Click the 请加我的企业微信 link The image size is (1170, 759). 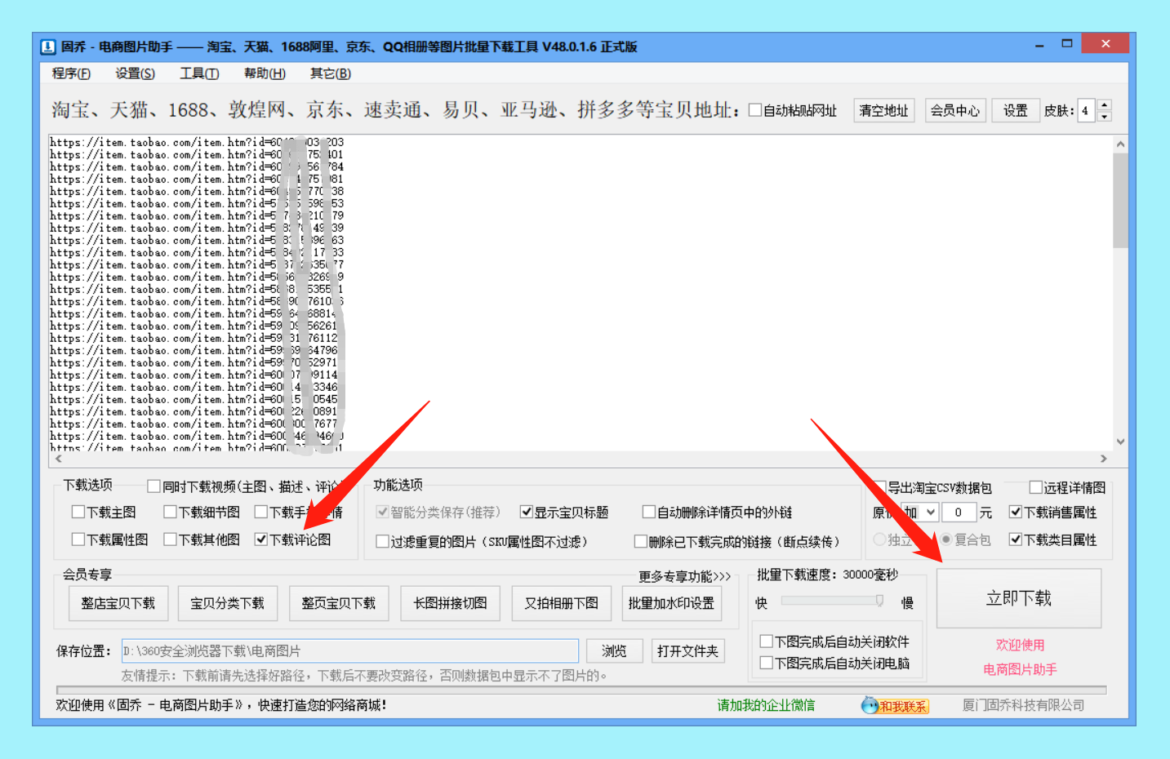coord(766,705)
